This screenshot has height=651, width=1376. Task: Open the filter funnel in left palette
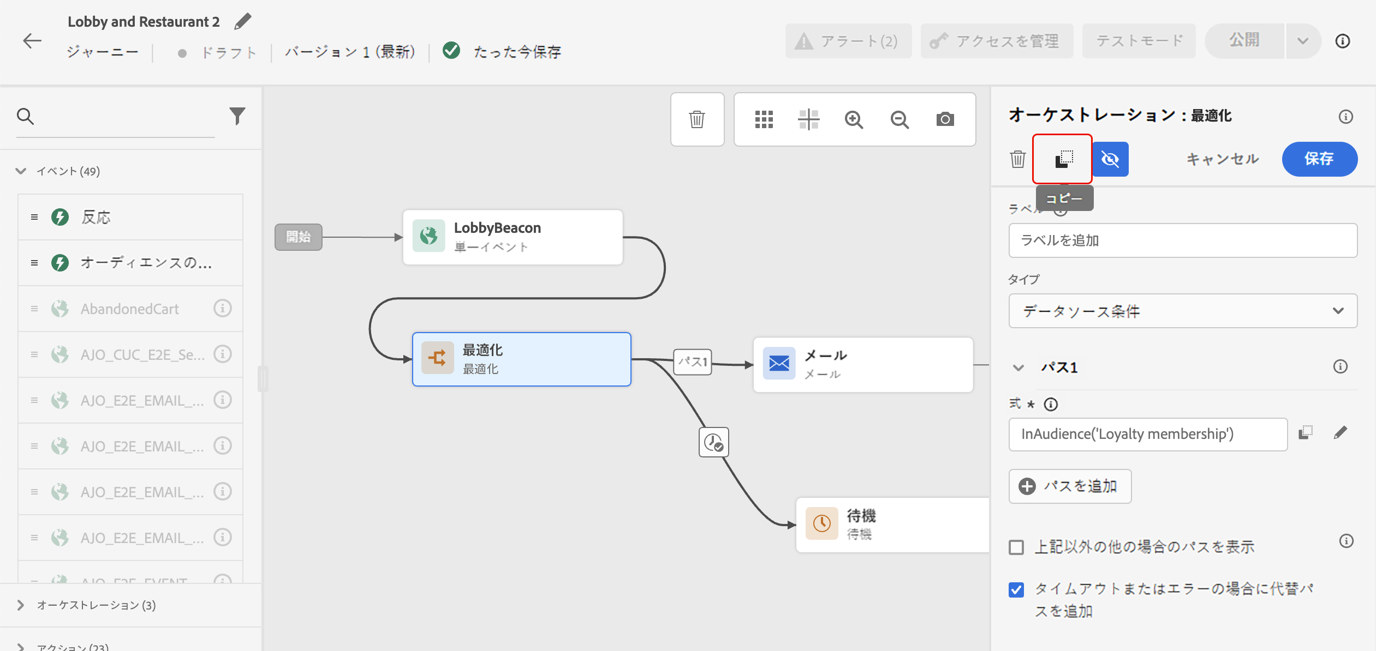pos(237,116)
